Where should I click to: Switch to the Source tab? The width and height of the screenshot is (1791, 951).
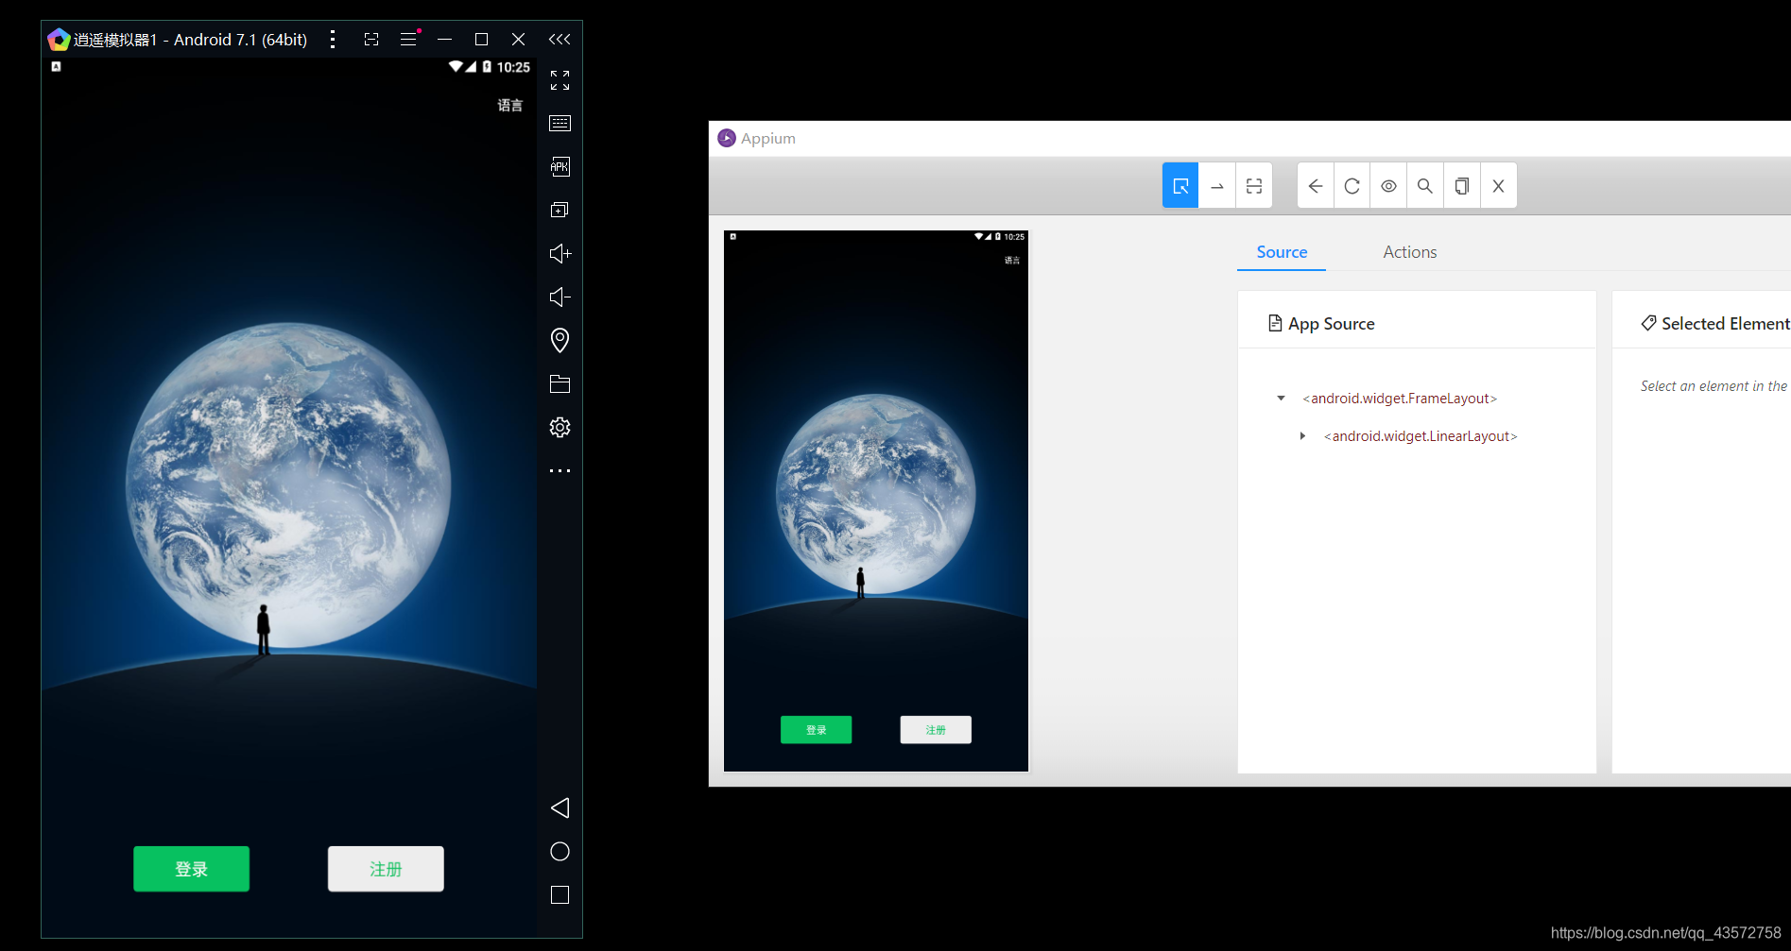(1282, 252)
